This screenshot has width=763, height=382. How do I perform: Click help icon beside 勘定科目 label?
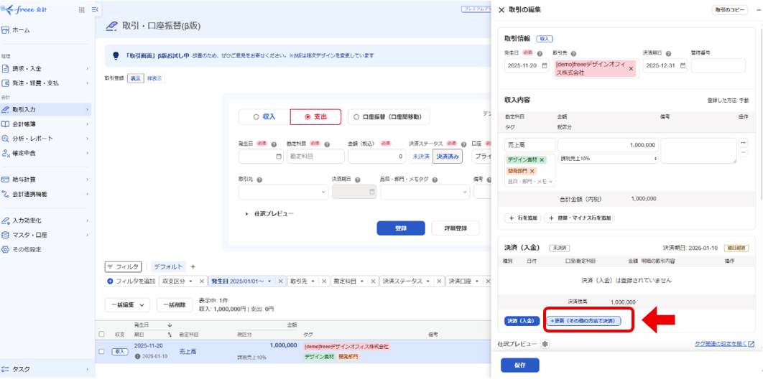[x=327, y=144]
